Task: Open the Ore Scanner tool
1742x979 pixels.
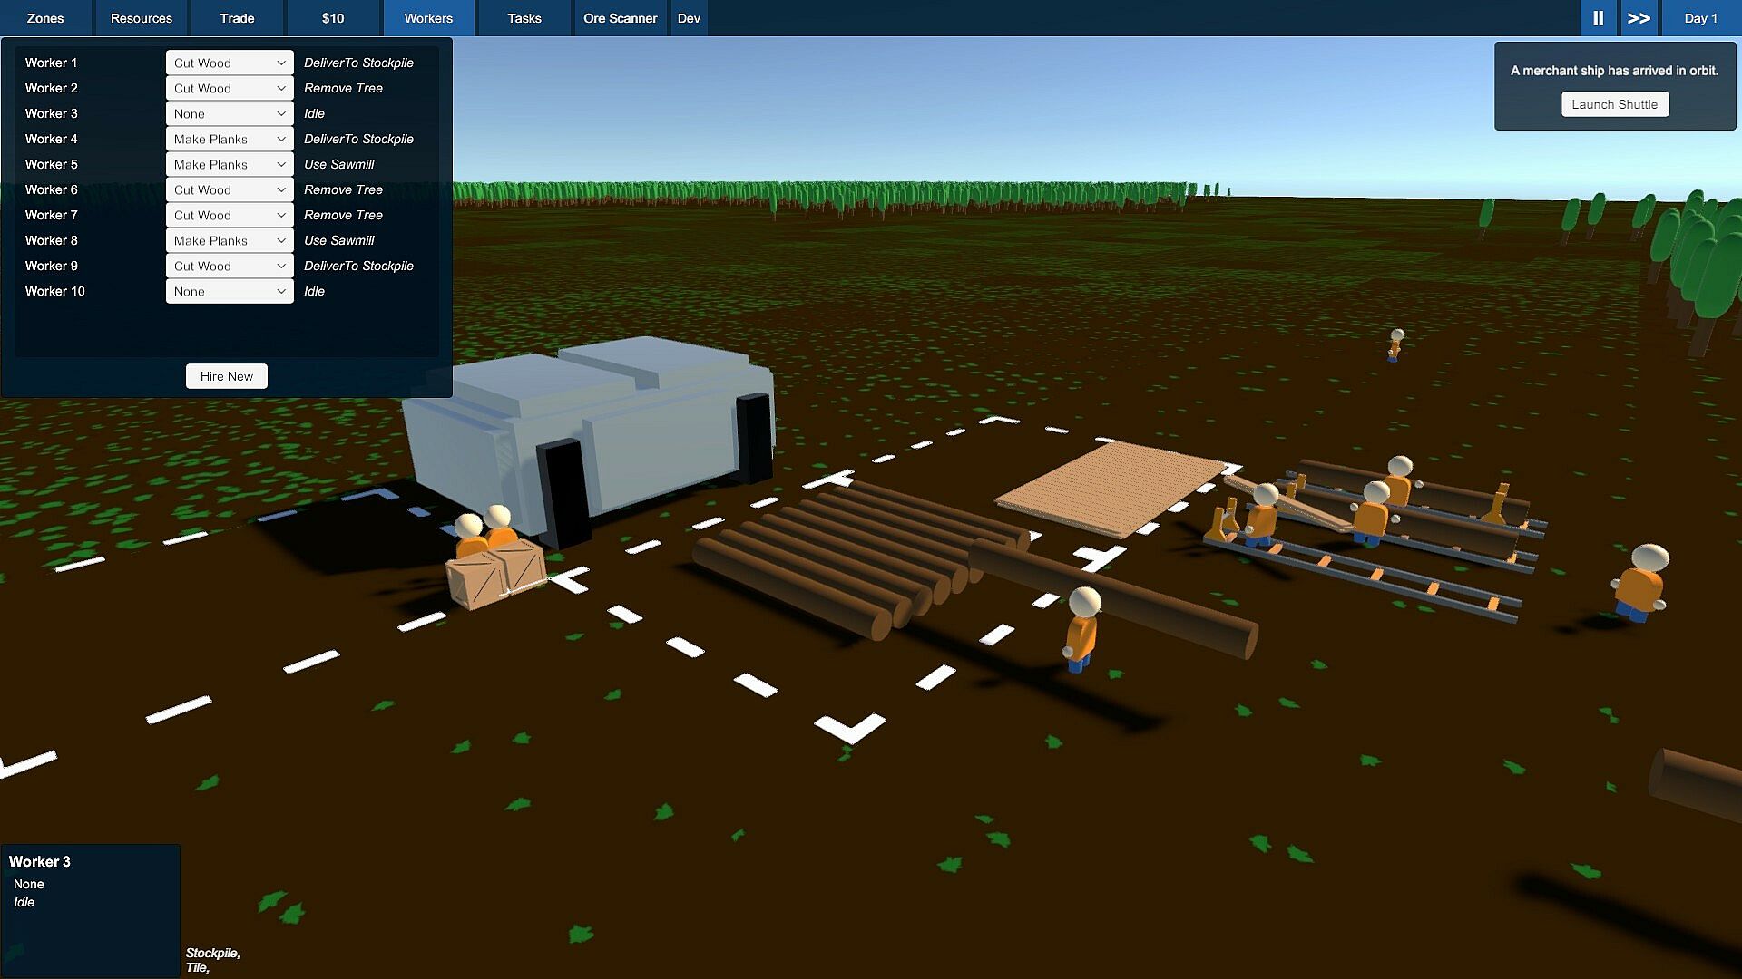Action: [620, 18]
